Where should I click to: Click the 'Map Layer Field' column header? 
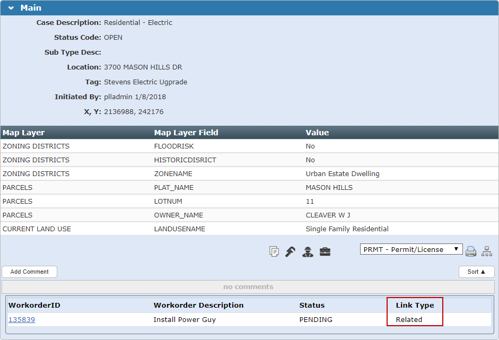[186, 133]
